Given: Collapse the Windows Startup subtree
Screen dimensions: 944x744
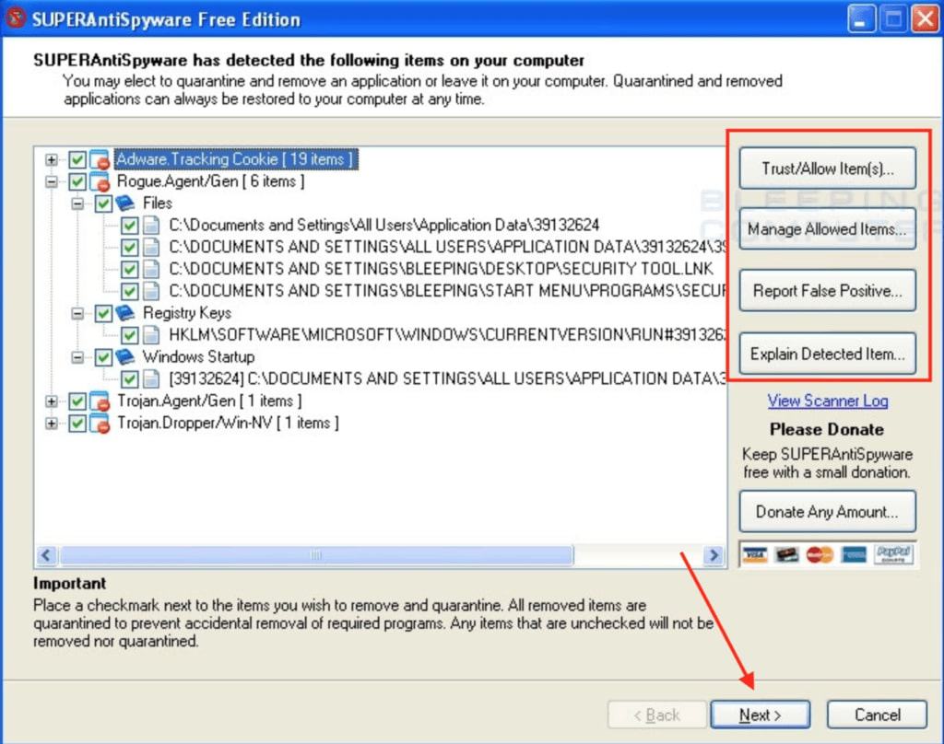Looking at the screenshot, I should (77, 357).
